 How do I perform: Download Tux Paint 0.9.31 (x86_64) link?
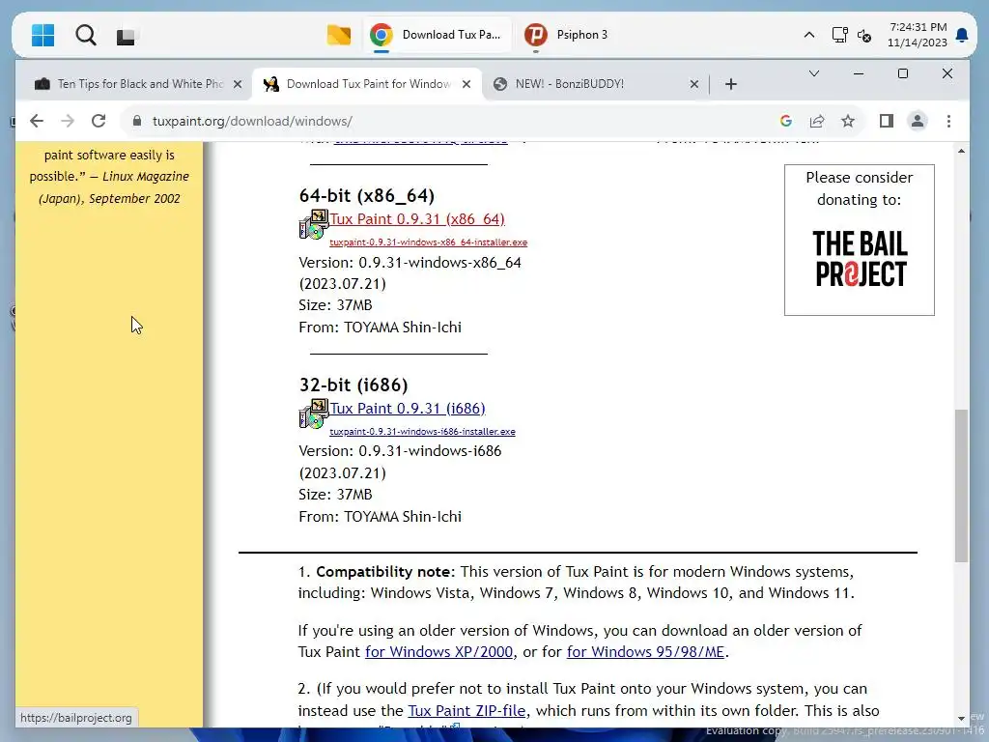coord(417,219)
